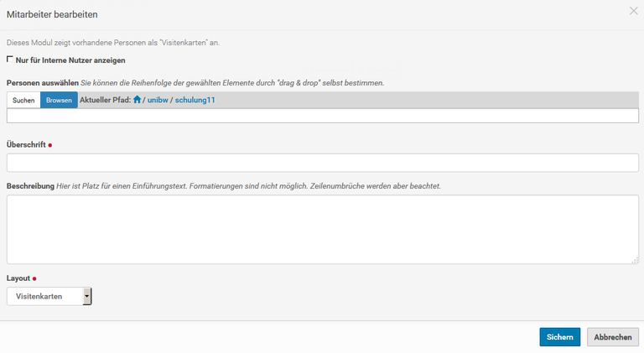644x353 pixels.
Task: Enable 'Nur für Interne Nutzer anzeigen' checkbox
Action: coord(10,60)
